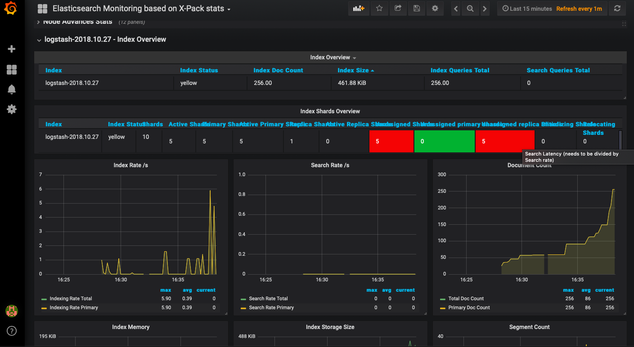Sort Index Rate legend by avg
This screenshot has height=347, width=634.
[187, 290]
